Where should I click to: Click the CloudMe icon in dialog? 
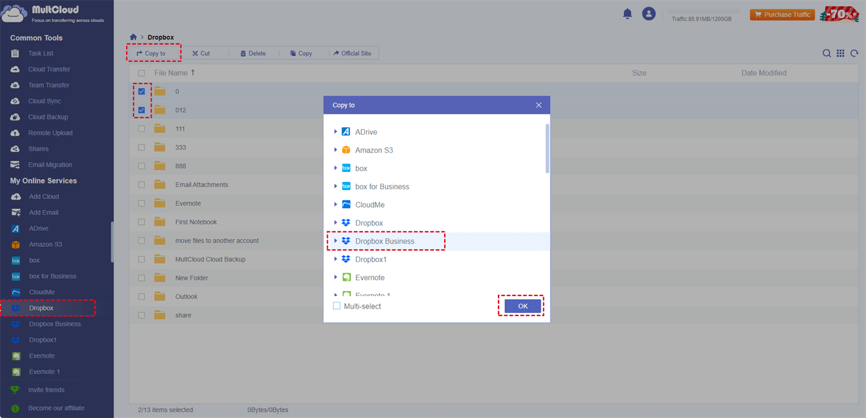coord(346,205)
